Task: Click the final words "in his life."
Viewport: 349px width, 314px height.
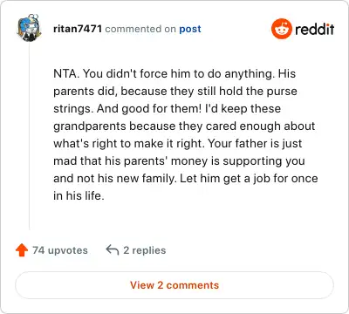Action: pos(79,195)
